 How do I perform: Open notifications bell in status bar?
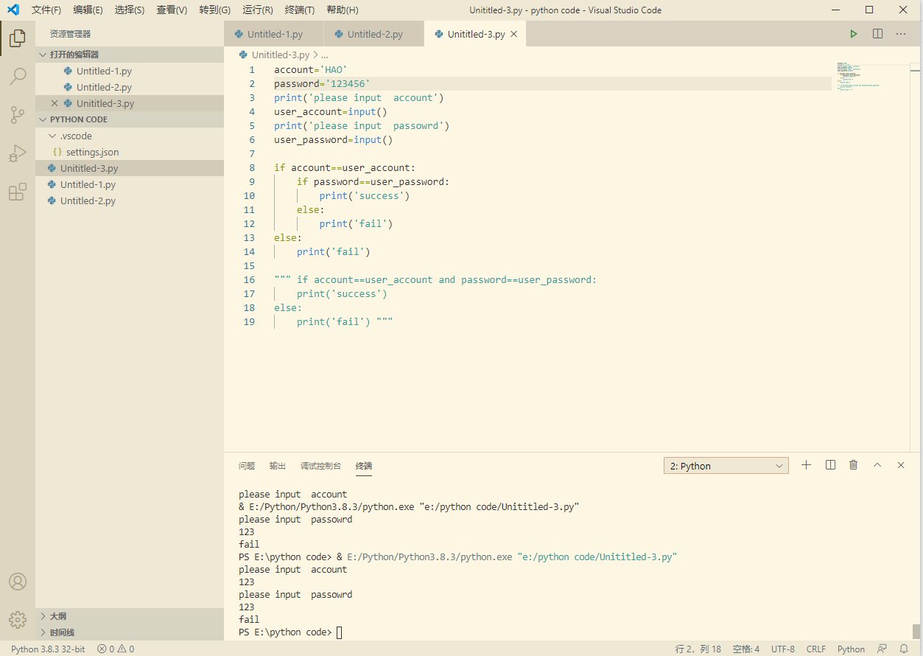pyautogui.click(x=904, y=649)
